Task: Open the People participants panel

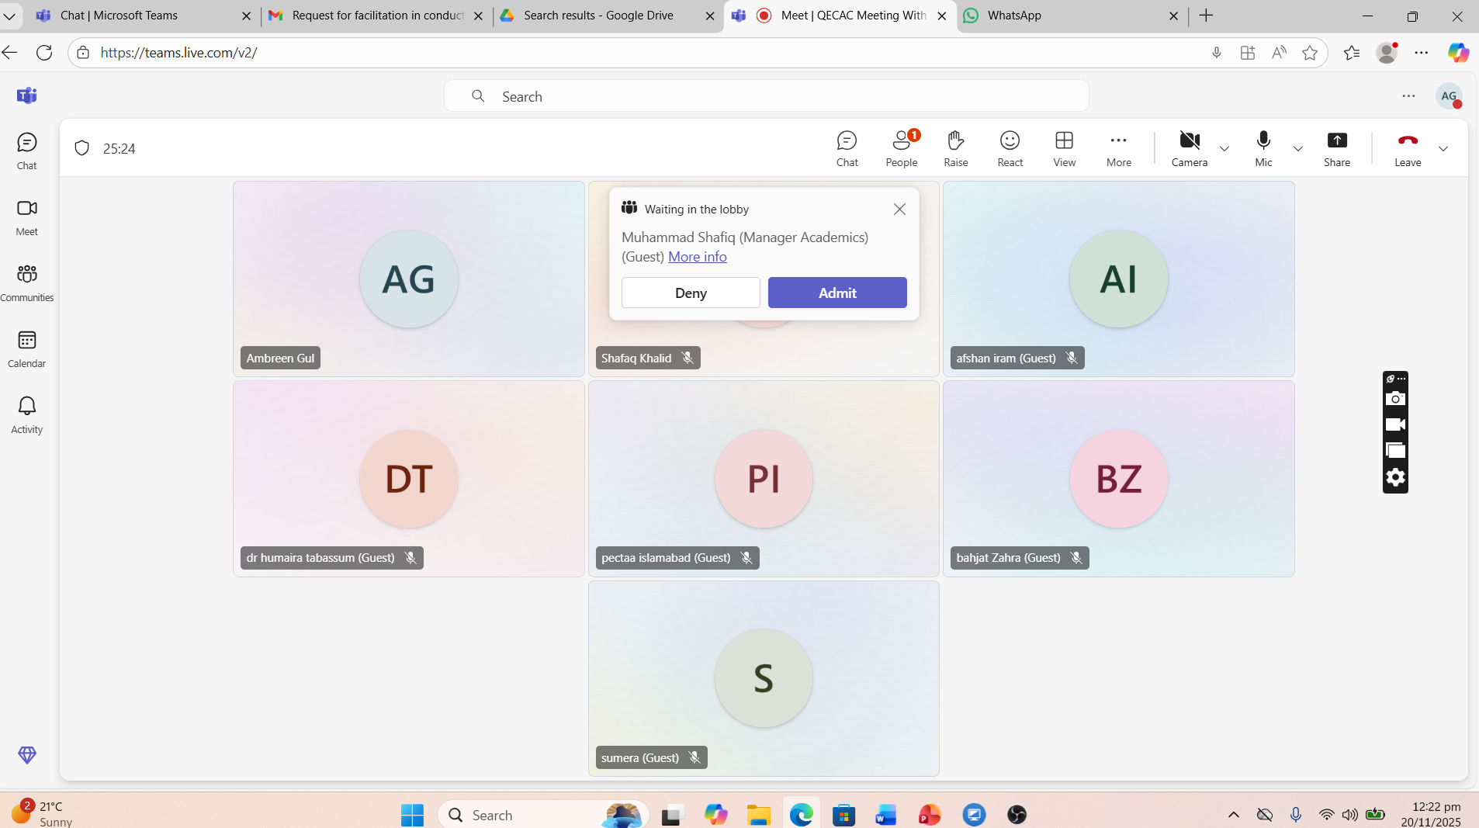Action: (x=901, y=148)
